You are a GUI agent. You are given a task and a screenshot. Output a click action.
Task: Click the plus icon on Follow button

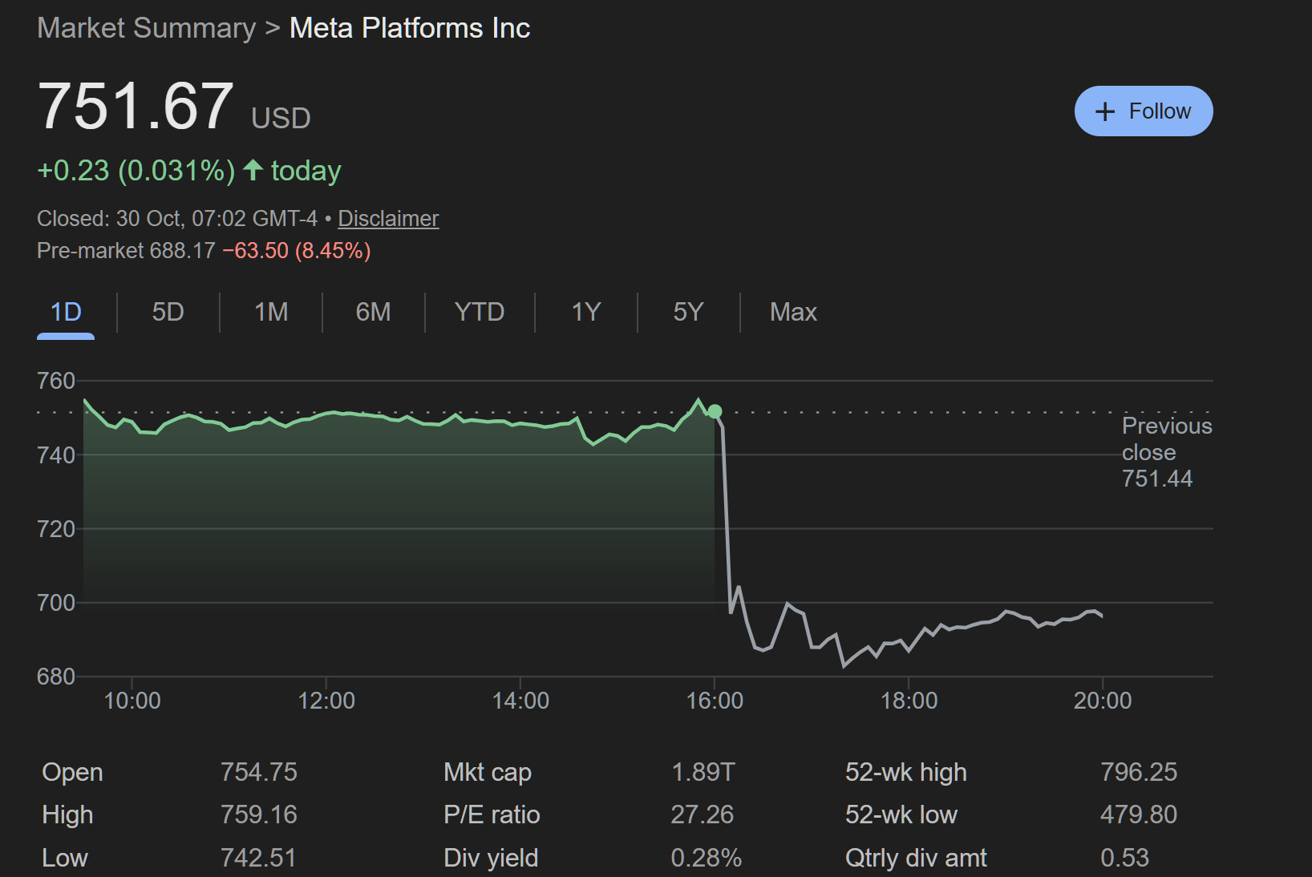[x=1106, y=111]
